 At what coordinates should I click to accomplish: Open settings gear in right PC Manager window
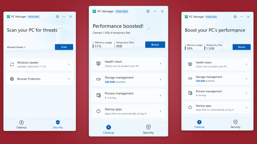[x=235, y=17]
